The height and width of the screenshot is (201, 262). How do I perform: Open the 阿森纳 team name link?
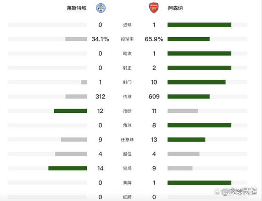click(x=176, y=8)
